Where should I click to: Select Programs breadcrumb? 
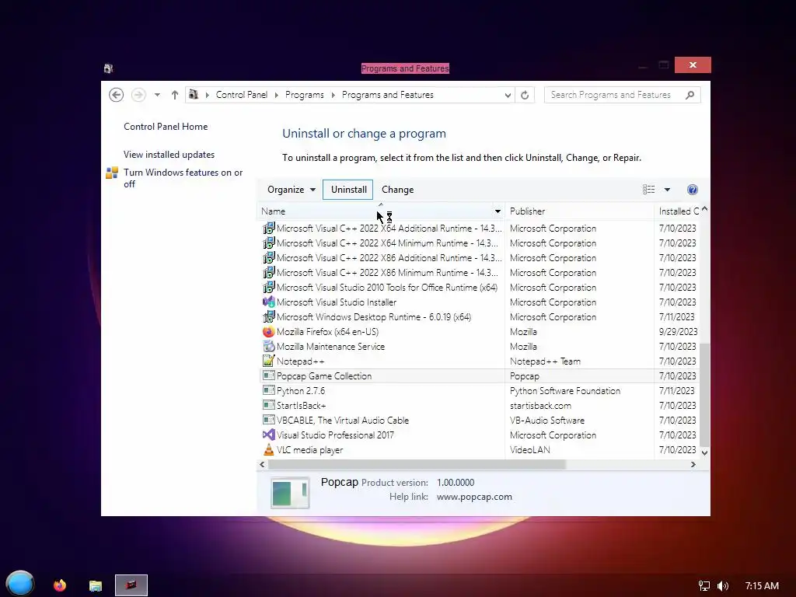[305, 95]
